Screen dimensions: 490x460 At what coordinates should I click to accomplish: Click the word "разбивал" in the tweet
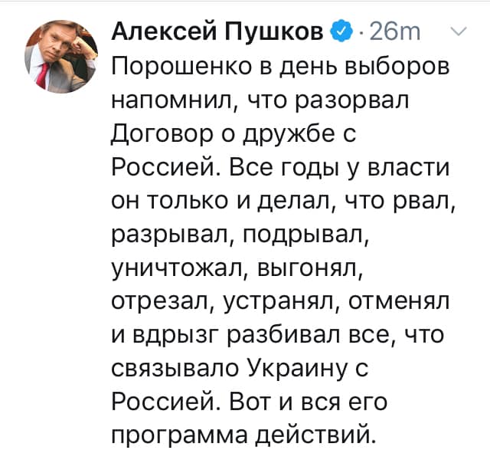(x=283, y=335)
